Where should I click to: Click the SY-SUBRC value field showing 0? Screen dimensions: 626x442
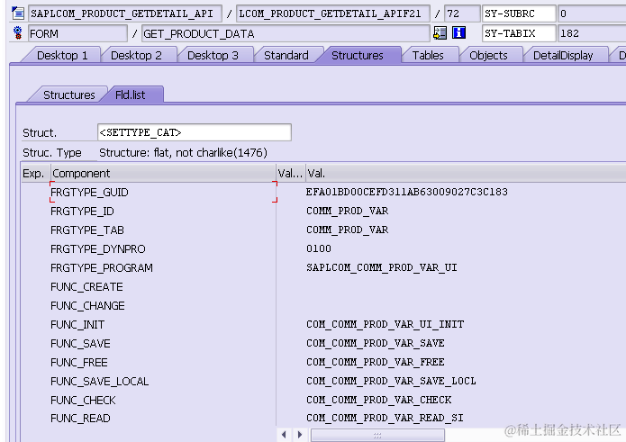(x=592, y=14)
